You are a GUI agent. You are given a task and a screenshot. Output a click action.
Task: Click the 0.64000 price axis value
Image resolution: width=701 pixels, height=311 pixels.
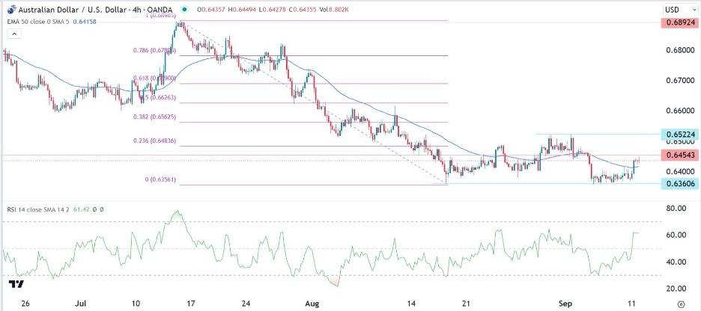point(681,171)
